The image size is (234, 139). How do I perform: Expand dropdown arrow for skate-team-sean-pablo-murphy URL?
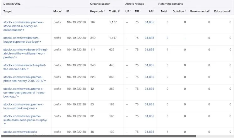5,124
